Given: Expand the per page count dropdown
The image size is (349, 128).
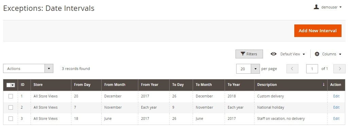Looking at the screenshot, I should click(248, 69).
